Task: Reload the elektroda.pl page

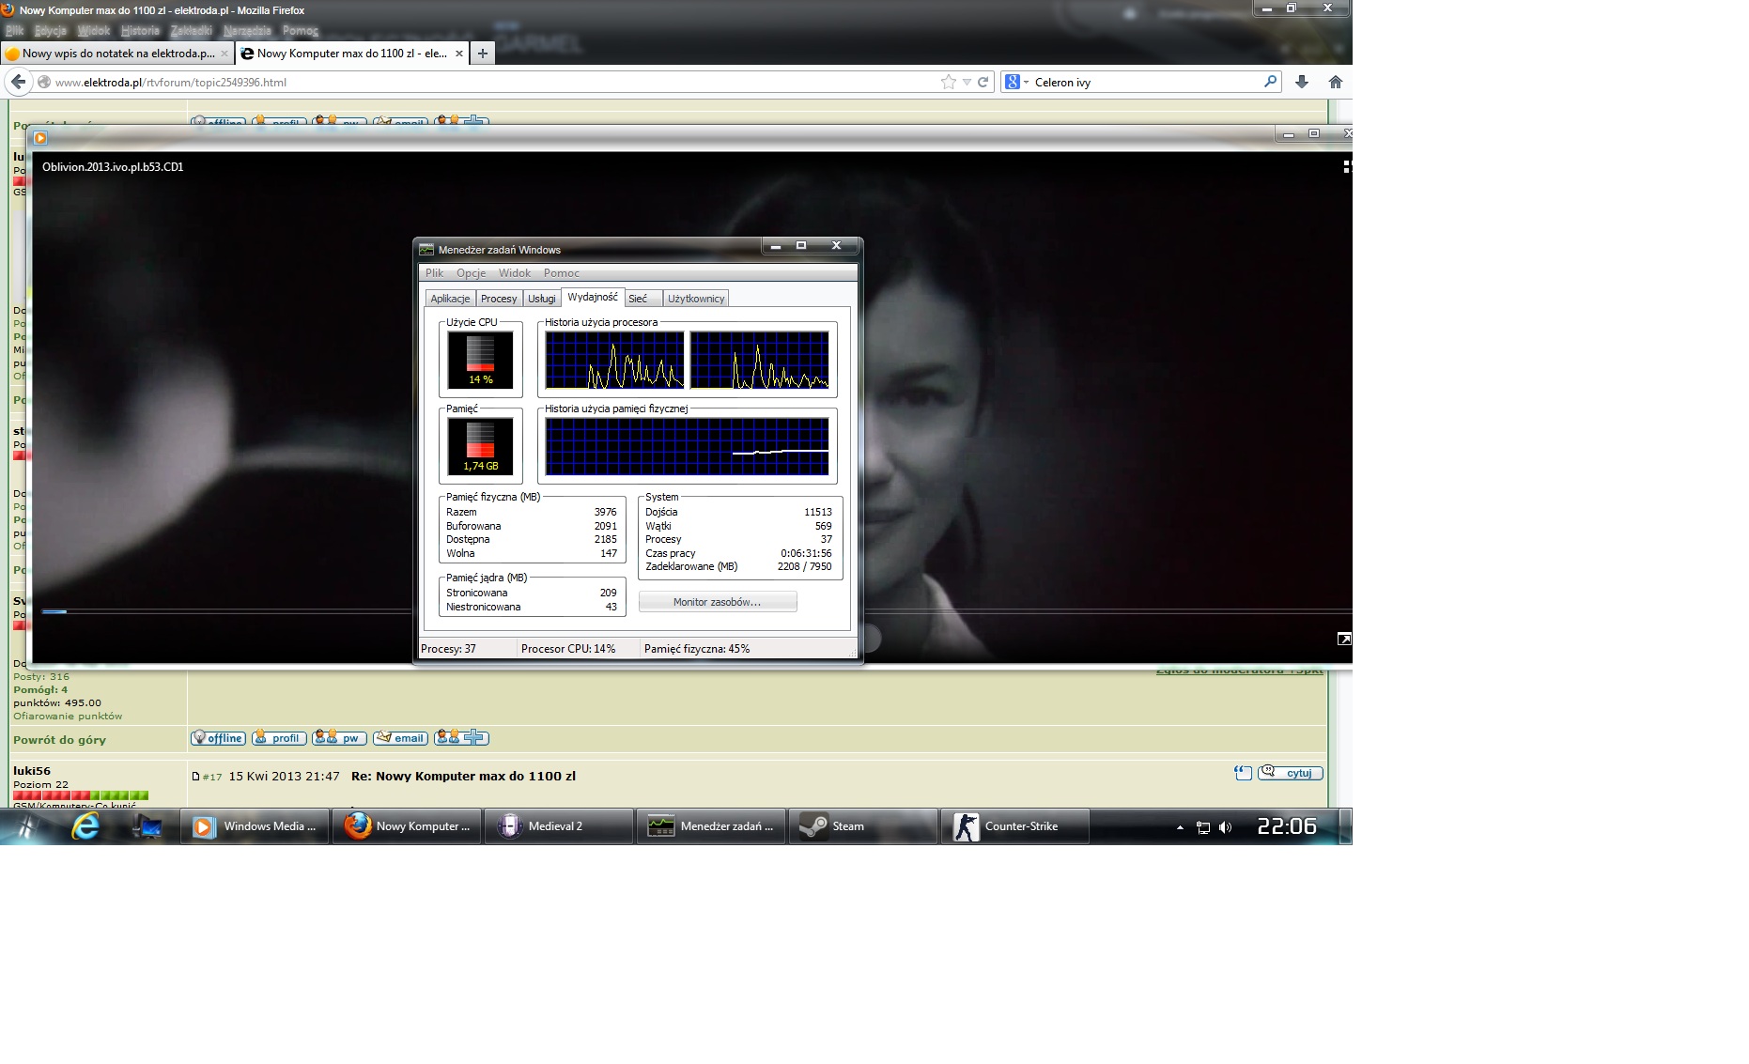Action: click(983, 82)
